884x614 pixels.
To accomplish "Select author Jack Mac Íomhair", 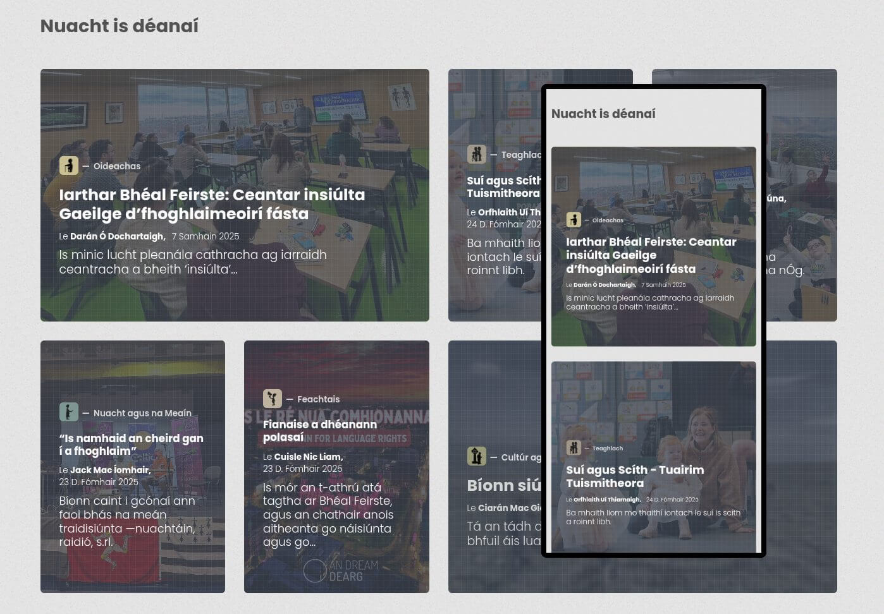I will coord(110,470).
